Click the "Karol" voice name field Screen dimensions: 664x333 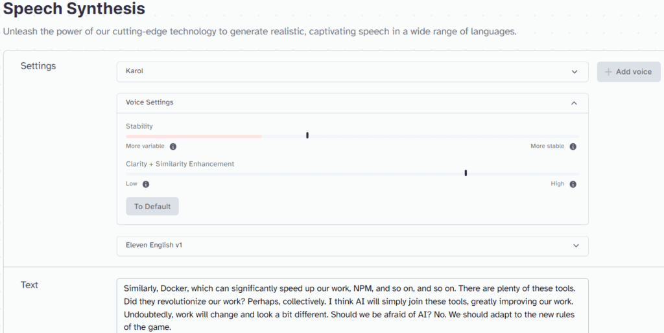click(x=135, y=71)
